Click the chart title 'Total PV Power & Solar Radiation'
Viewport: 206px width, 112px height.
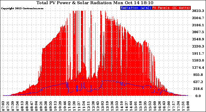(x=74, y=3)
